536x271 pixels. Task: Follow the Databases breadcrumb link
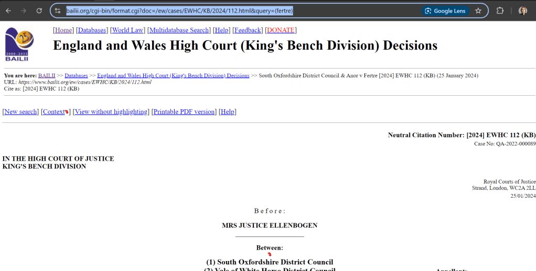[76, 76]
